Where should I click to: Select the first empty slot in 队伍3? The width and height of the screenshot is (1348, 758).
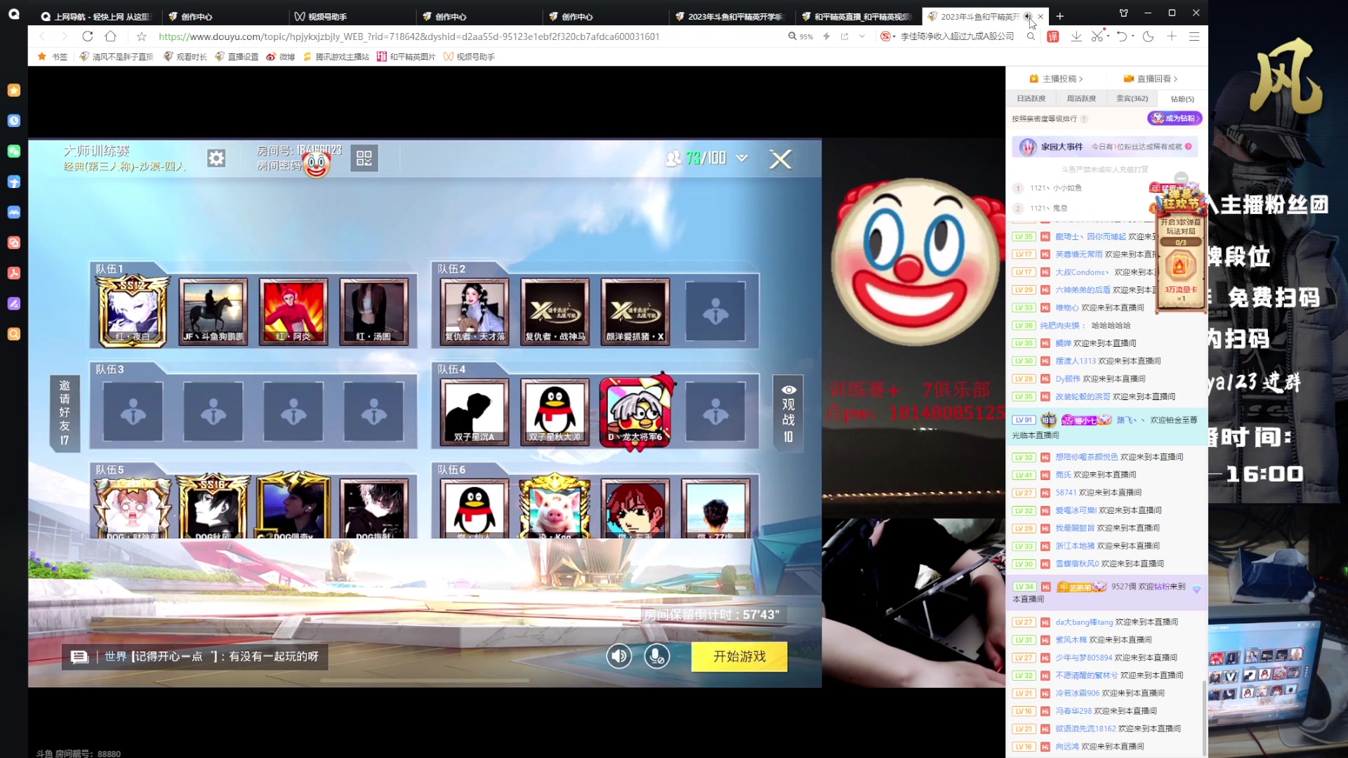133,413
